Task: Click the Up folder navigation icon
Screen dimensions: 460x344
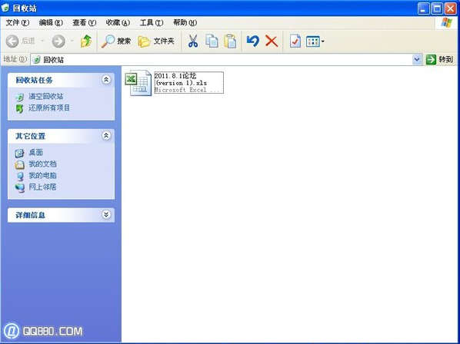Action: (86, 41)
